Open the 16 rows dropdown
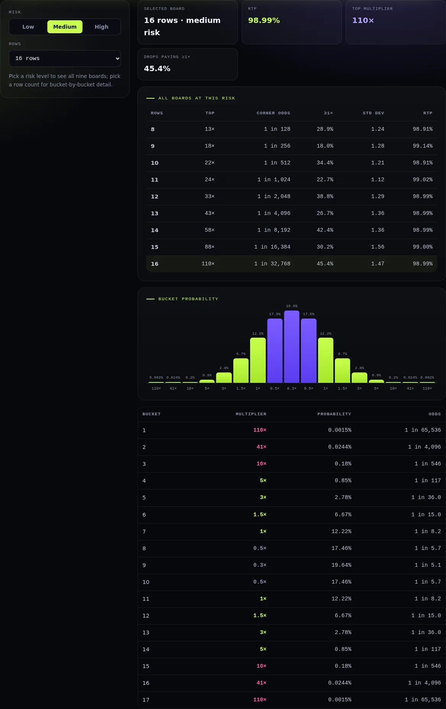Viewport: 446px width, 709px height. (x=65, y=59)
